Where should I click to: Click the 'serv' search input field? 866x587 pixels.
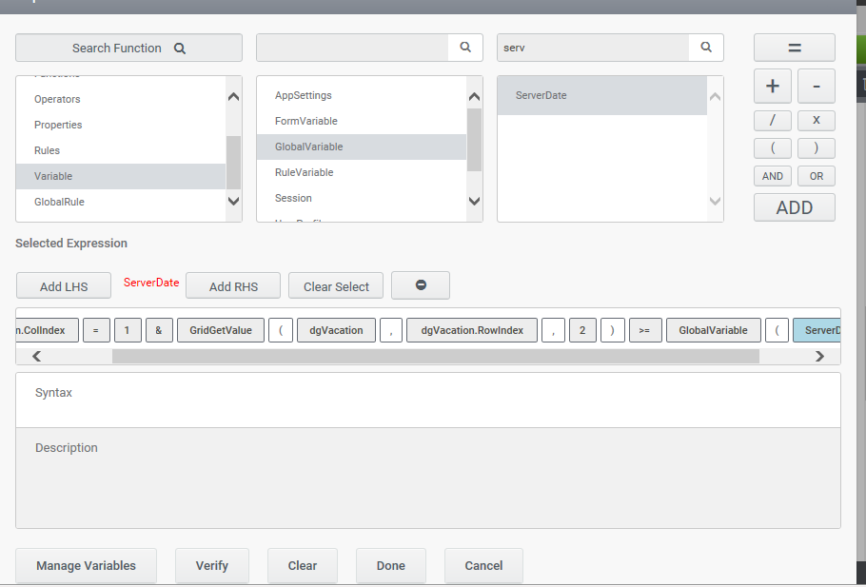click(x=593, y=48)
